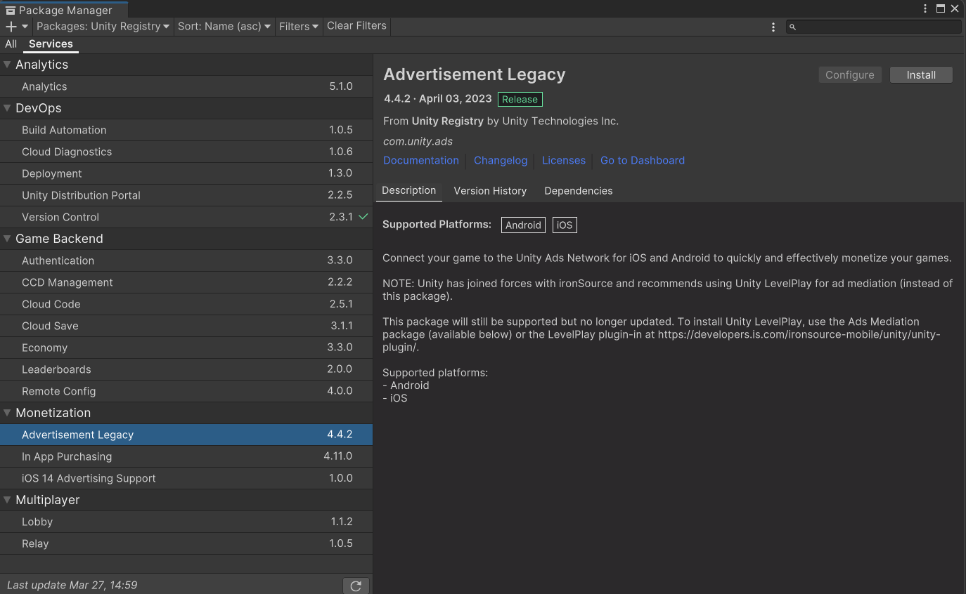
Task: Select the Build Automation package
Action: [x=186, y=130]
